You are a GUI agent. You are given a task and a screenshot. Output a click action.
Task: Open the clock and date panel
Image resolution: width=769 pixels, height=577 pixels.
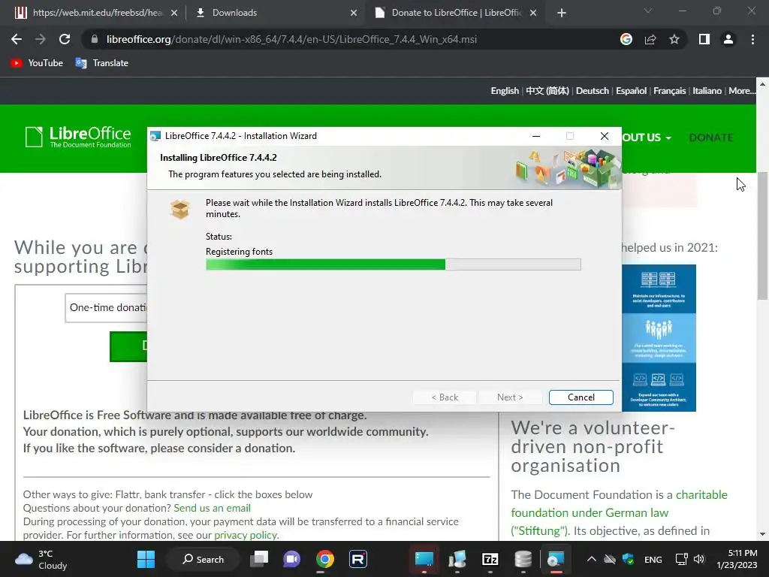click(x=737, y=559)
